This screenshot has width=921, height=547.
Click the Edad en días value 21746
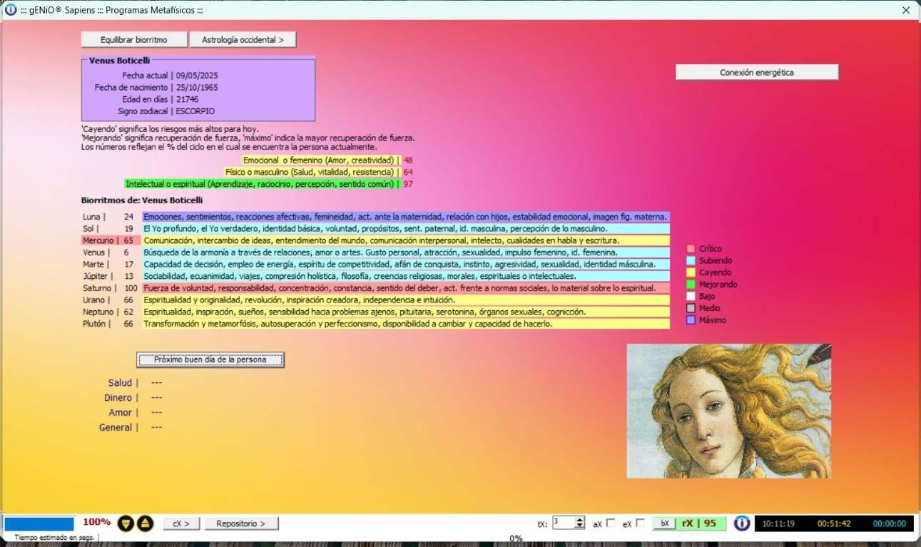pos(188,99)
